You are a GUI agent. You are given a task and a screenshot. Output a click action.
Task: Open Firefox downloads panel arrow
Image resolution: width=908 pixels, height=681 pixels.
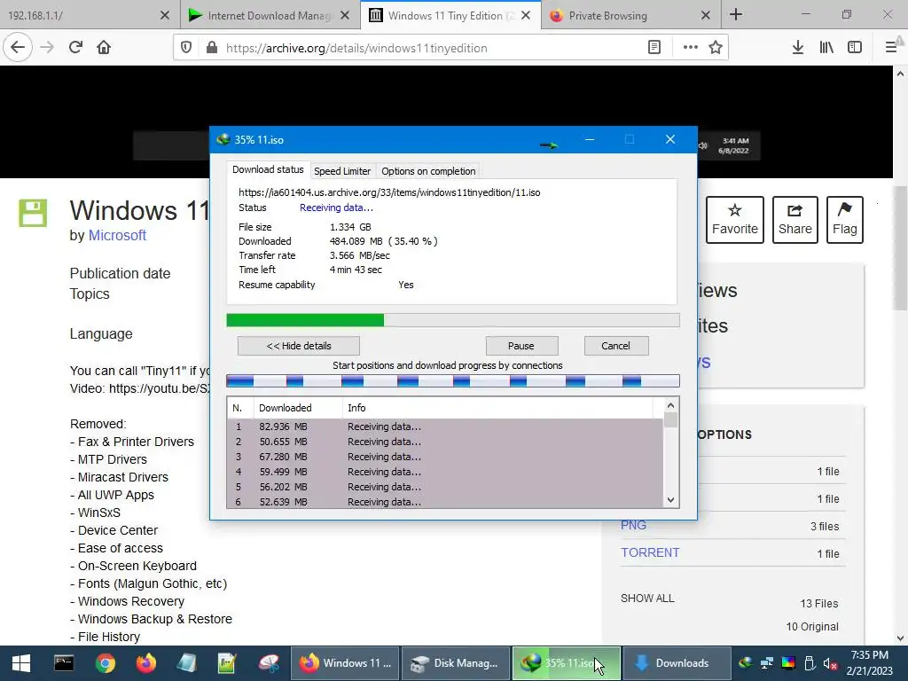coord(798,48)
